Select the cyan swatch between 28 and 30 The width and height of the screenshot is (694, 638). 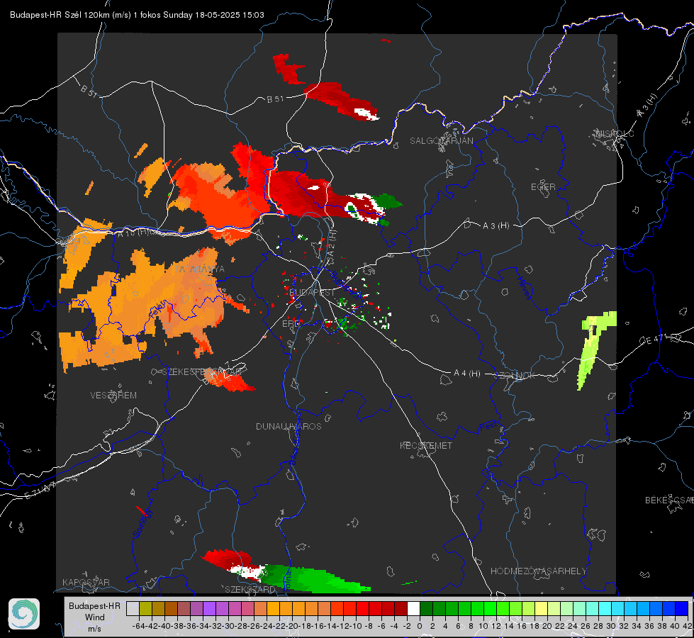pyautogui.click(x=605, y=609)
